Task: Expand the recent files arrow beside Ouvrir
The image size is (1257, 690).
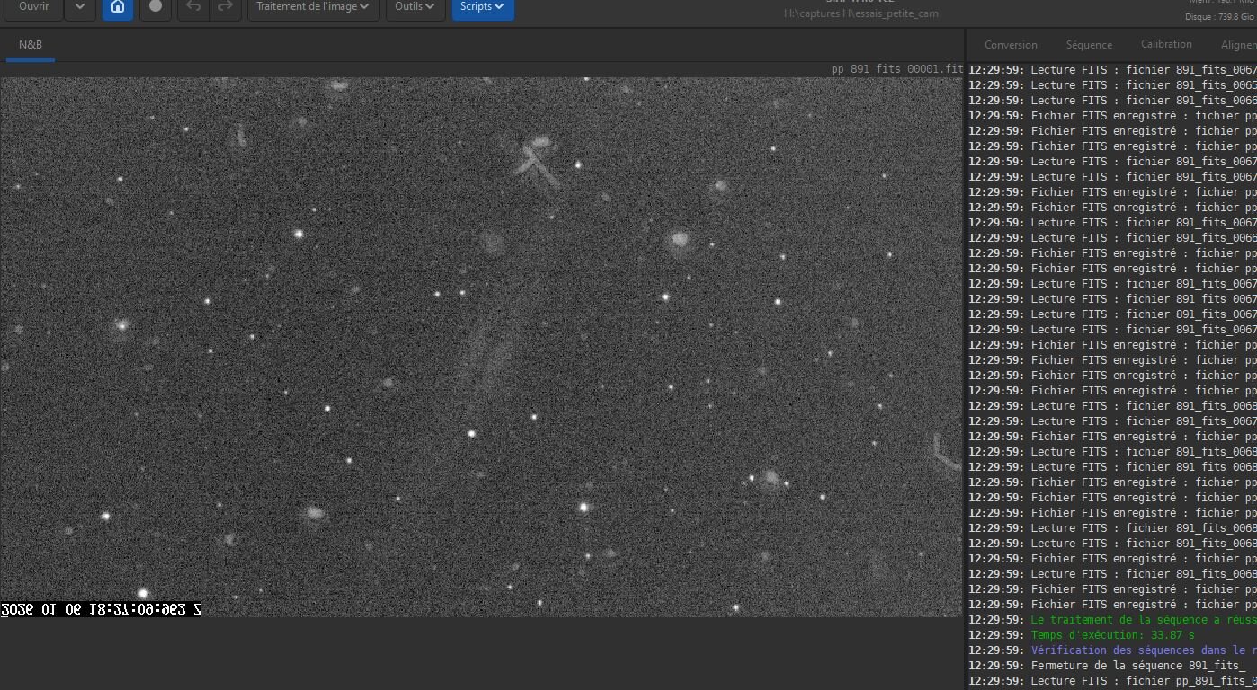Action: coord(80,7)
